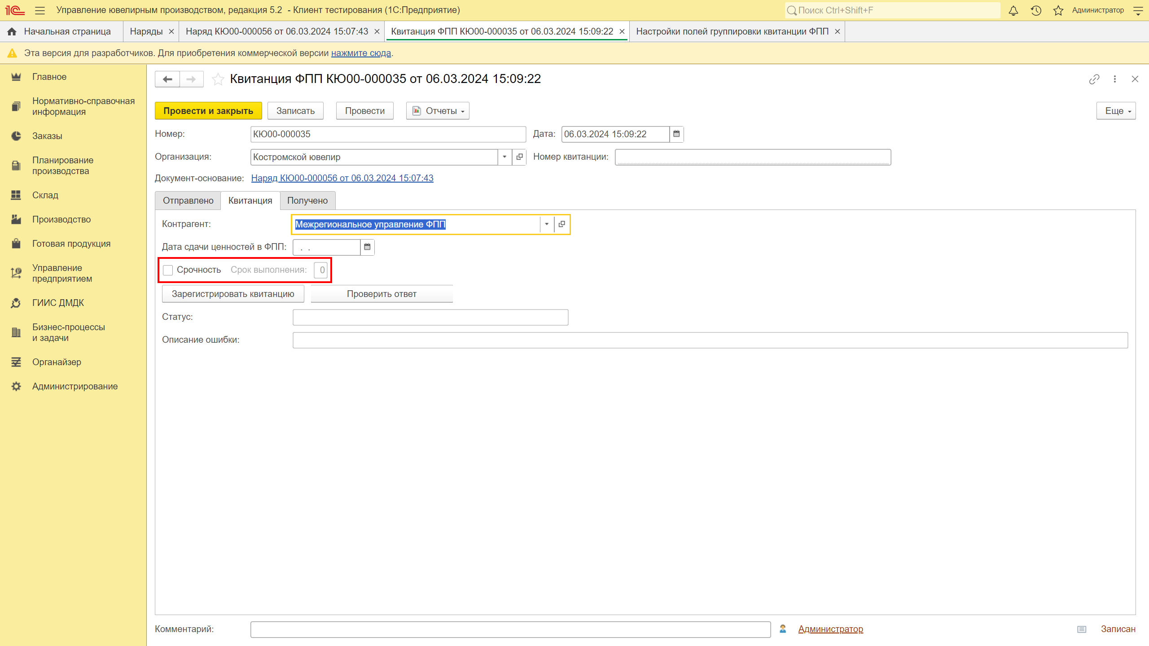Open Контрагент record with open icon
The height and width of the screenshot is (646, 1149).
[561, 224]
